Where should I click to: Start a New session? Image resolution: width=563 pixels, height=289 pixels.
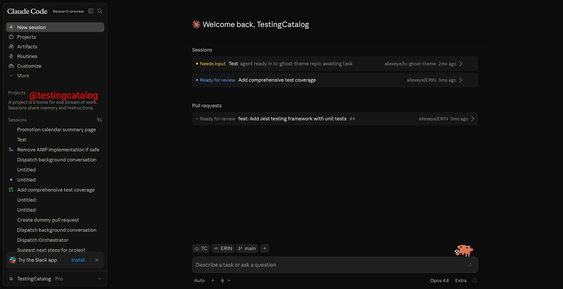tap(55, 27)
